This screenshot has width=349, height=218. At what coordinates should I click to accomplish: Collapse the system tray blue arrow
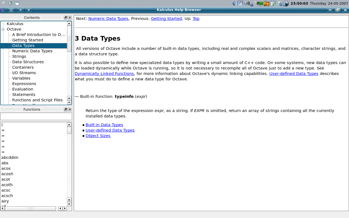(x=234, y=4)
